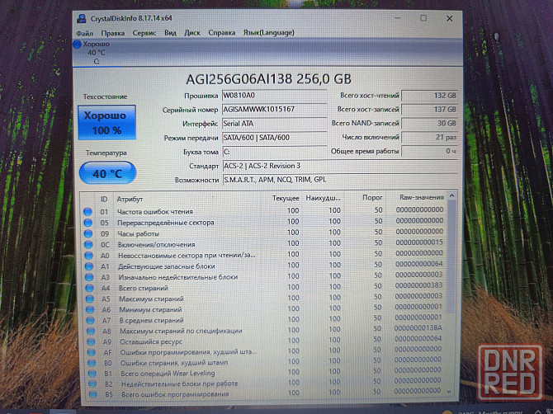Click the ID column header
Screen dimensions: 553x414
tap(104, 200)
